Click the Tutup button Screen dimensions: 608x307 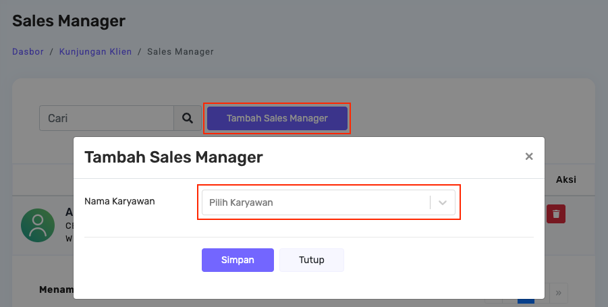[312, 260]
